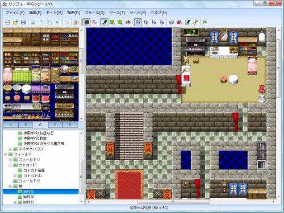The height and width of the screenshot is (213, 284).
Task: Open the ゲーム(G) menu
Action: (x=138, y=12)
